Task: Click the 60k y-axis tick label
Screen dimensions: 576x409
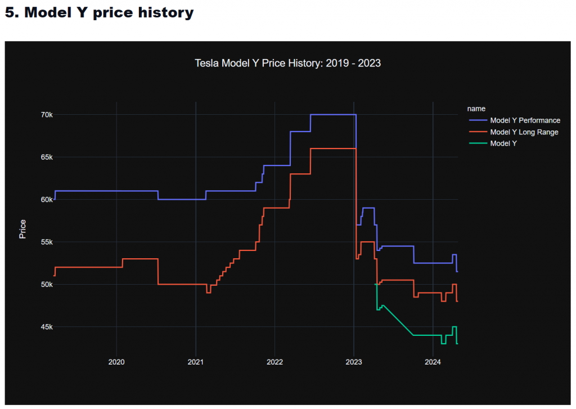Action: point(46,200)
